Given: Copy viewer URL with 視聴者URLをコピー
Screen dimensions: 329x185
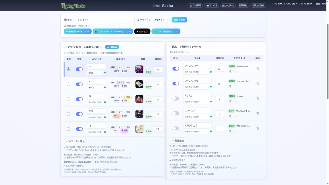Looking at the screenshot, I should pyautogui.click(x=78, y=31).
